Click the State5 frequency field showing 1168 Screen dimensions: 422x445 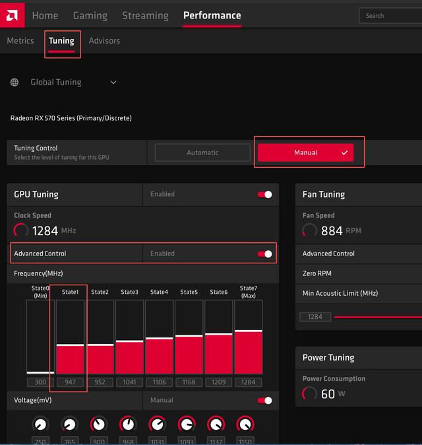click(x=189, y=382)
